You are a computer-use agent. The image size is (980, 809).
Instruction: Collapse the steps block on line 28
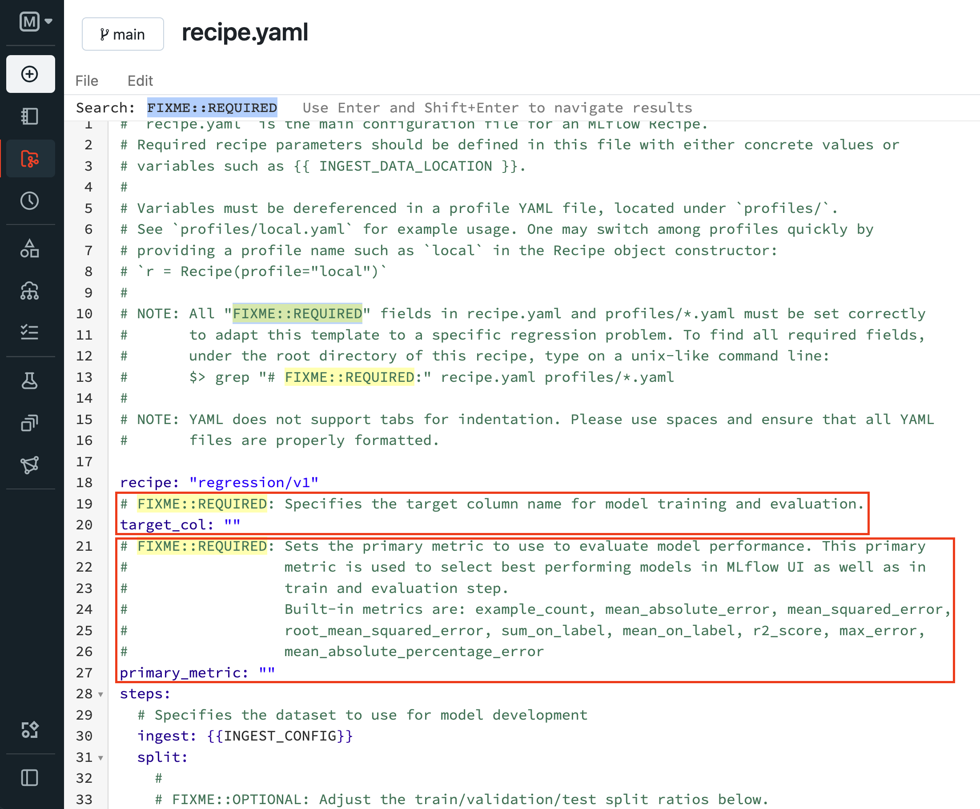[x=100, y=694]
